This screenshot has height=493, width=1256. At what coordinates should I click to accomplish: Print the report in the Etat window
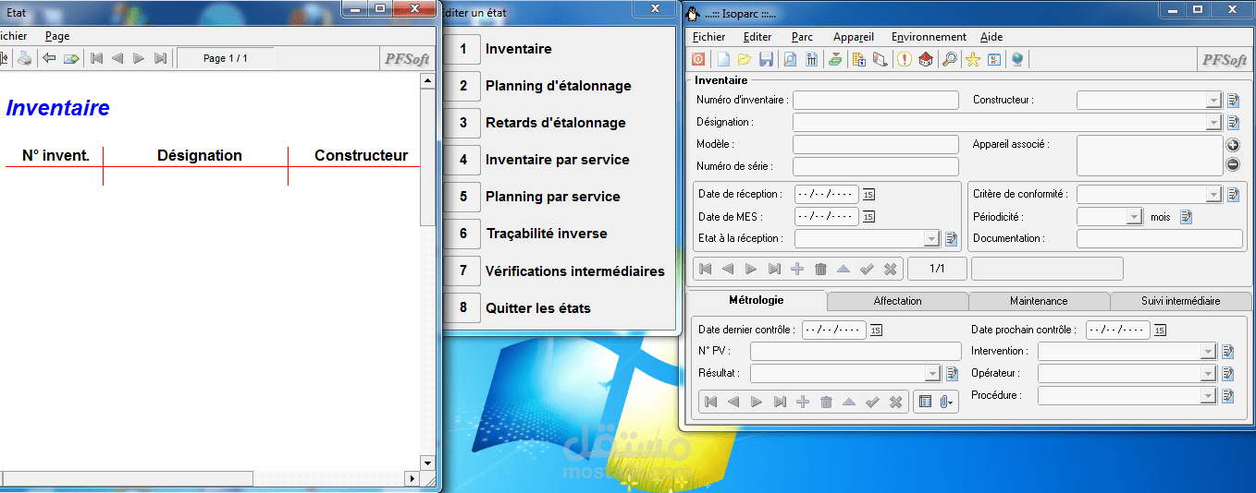25,58
